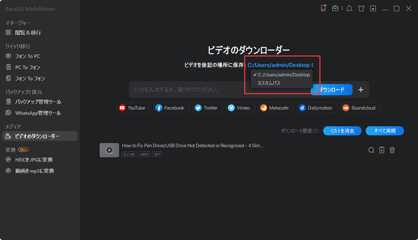
Task: Open the connected device icon with red dot
Action: coord(323,8)
